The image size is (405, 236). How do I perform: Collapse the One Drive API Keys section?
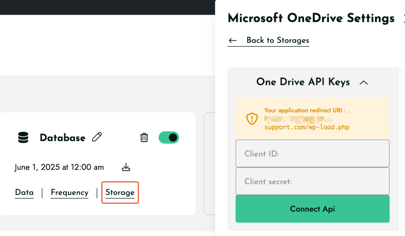point(363,83)
